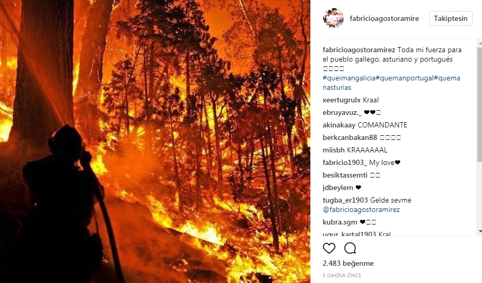Open tugba_er1903 commenter profile
Image resolution: width=482 pixels, height=283 pixels.
(x=345, y=201)
